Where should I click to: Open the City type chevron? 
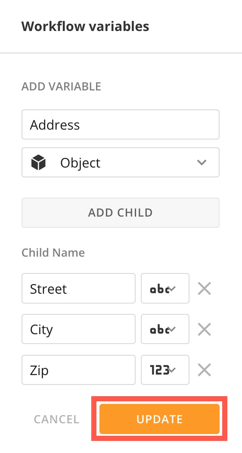[172, 329]
